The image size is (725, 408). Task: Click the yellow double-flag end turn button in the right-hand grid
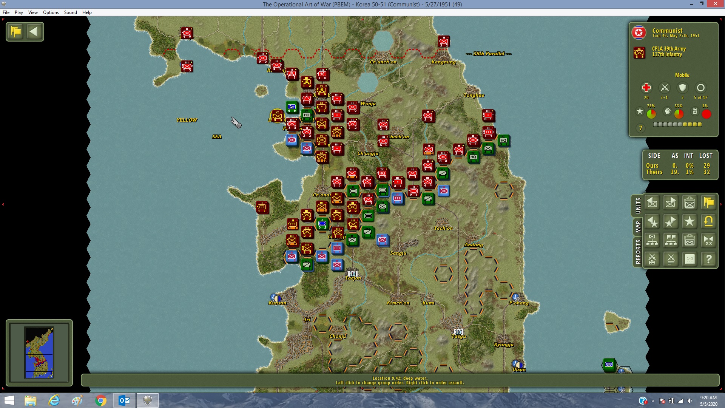pyautogui.click(x=709, y=202)
